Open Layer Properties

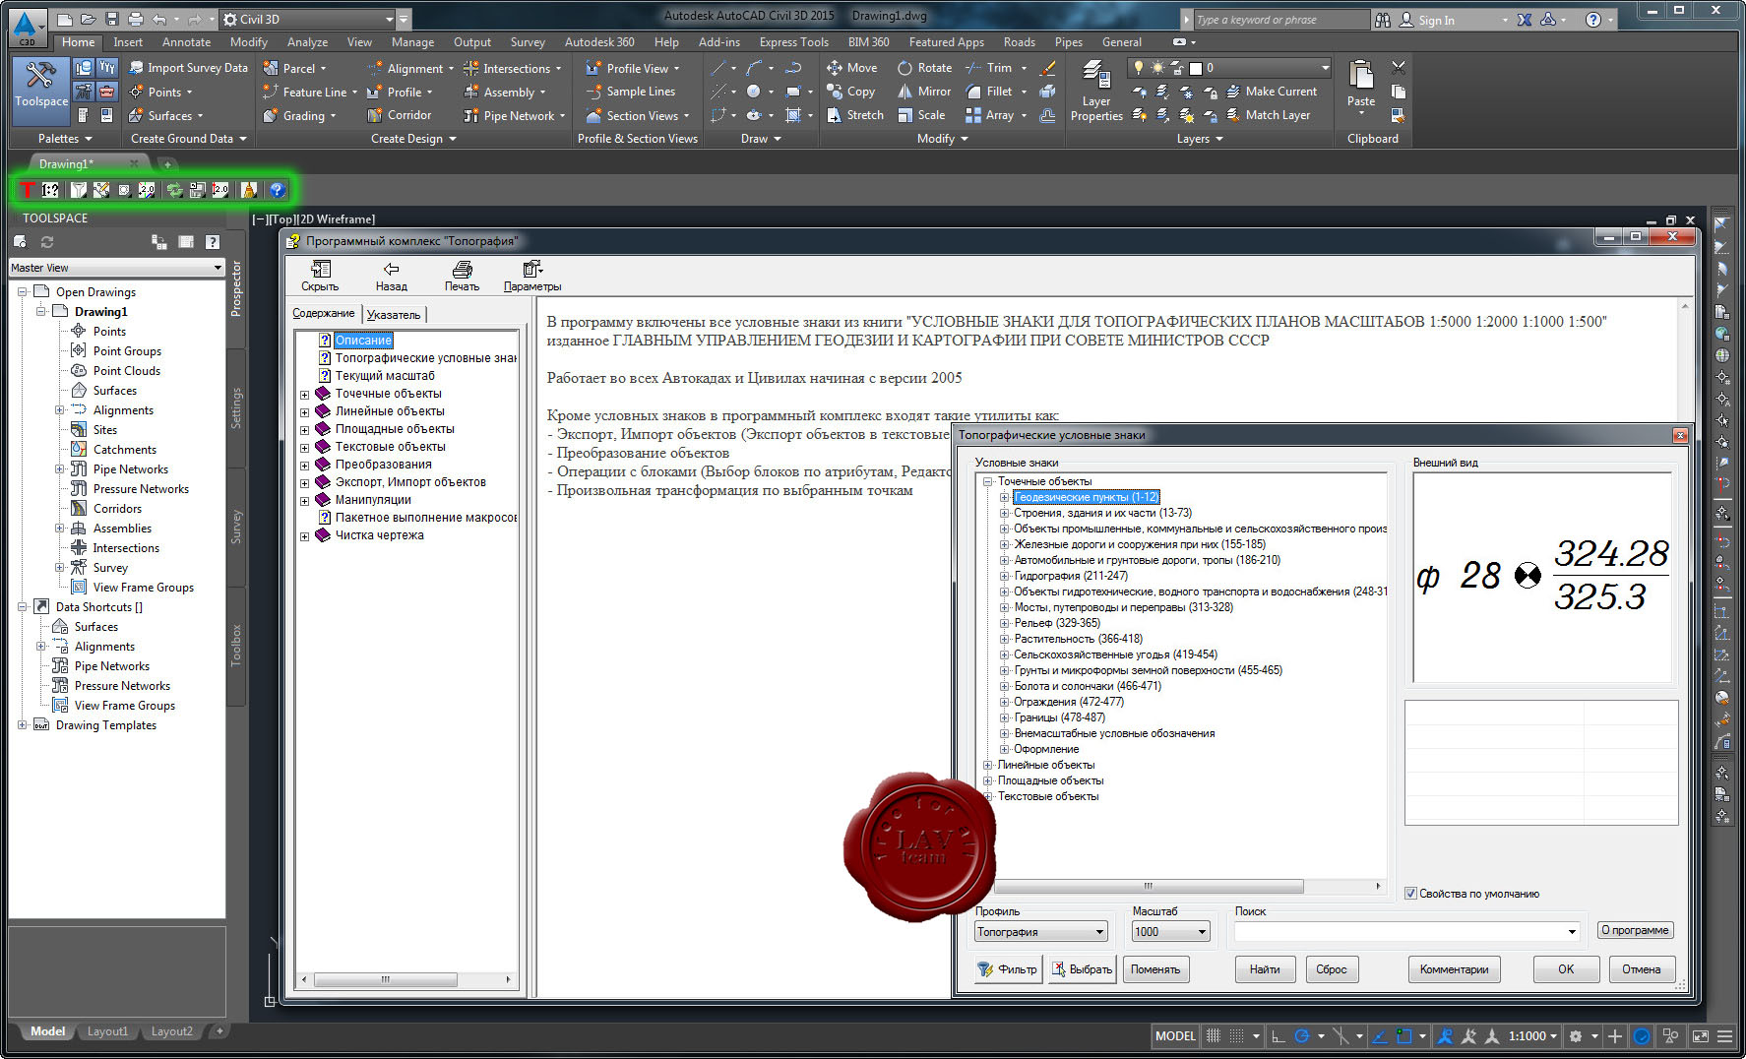pos(1096,91)
